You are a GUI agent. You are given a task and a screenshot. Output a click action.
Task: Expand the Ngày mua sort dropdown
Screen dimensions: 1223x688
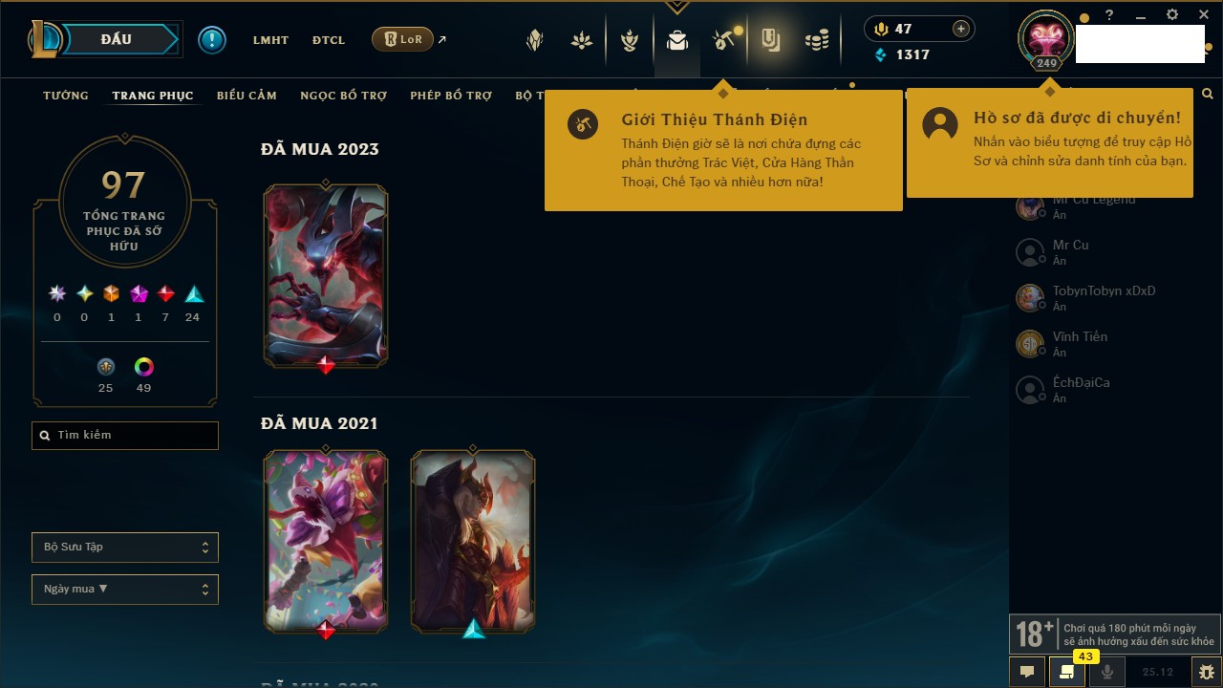tap(125, 590)
